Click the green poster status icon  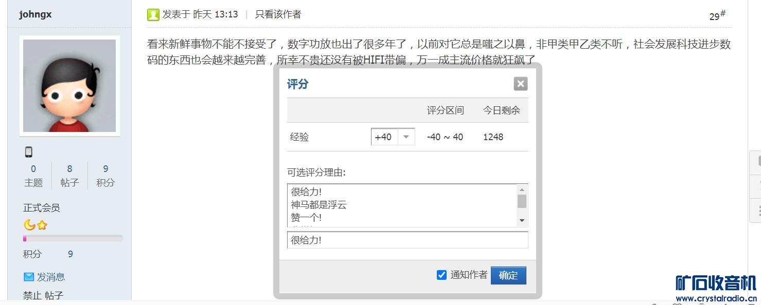point(153,14)
